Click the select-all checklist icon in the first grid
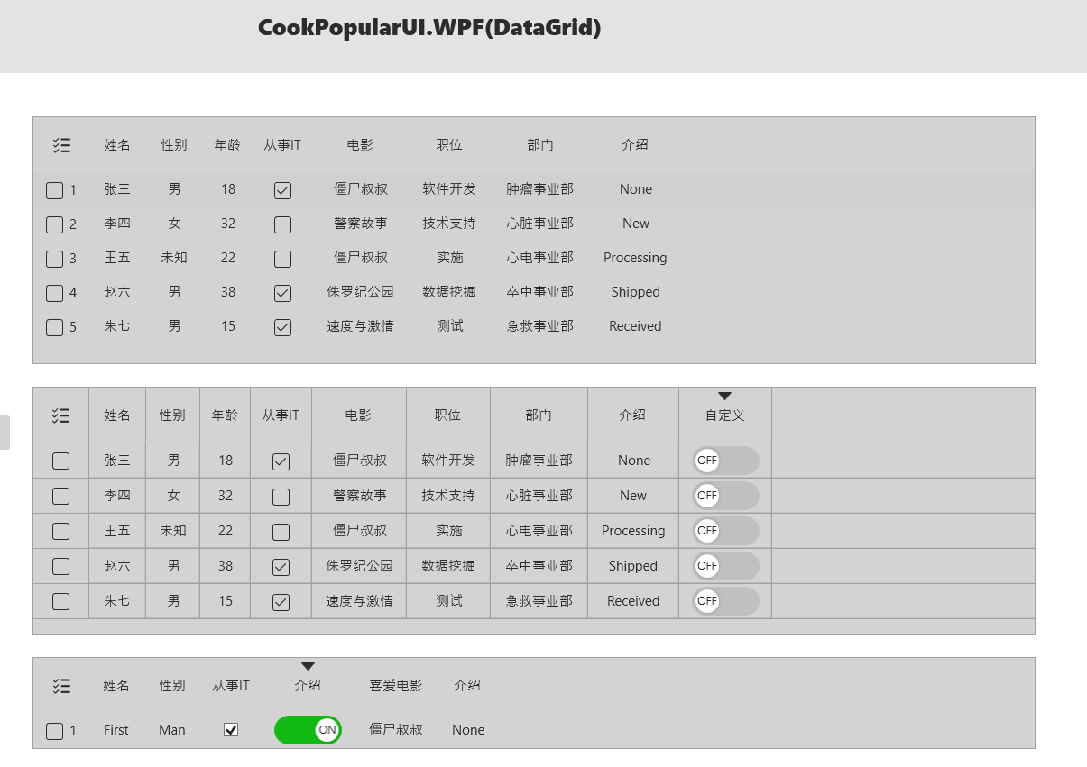Image resolution: width=1087 pixels, height=767 pixels. [x=61, y=145]
